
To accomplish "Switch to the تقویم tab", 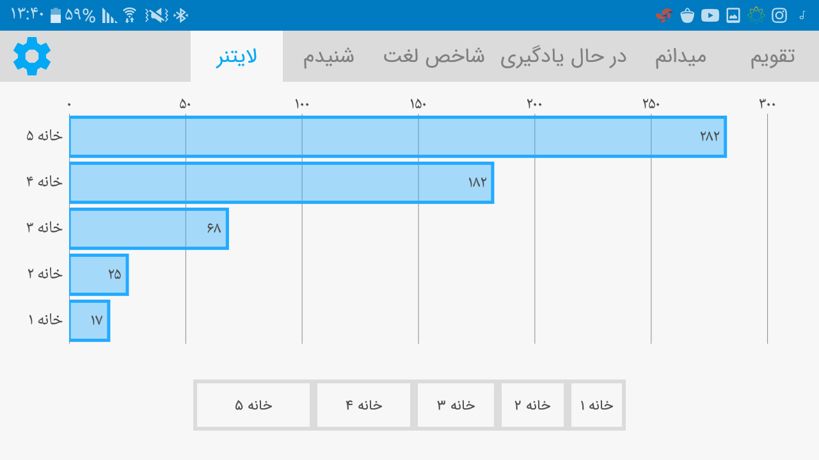I will click(772, 56).
